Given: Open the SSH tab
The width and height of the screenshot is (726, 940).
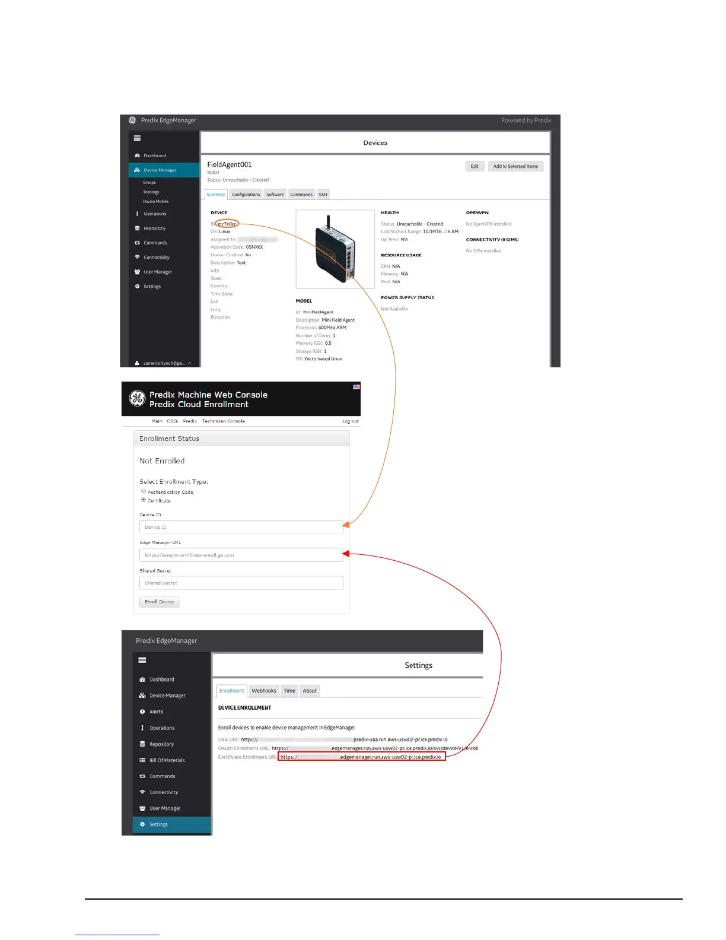Looking at the screenshot, I should tap(323, 194).
